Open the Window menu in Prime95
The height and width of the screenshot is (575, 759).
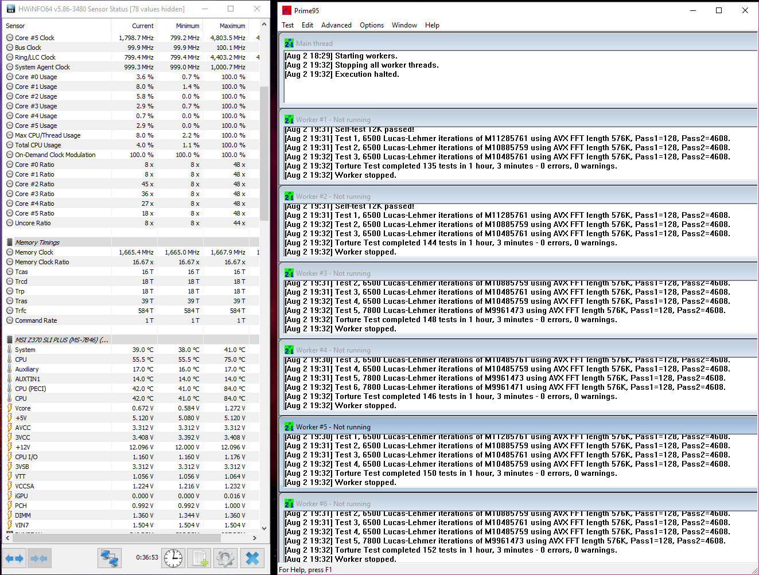(404, 25)
